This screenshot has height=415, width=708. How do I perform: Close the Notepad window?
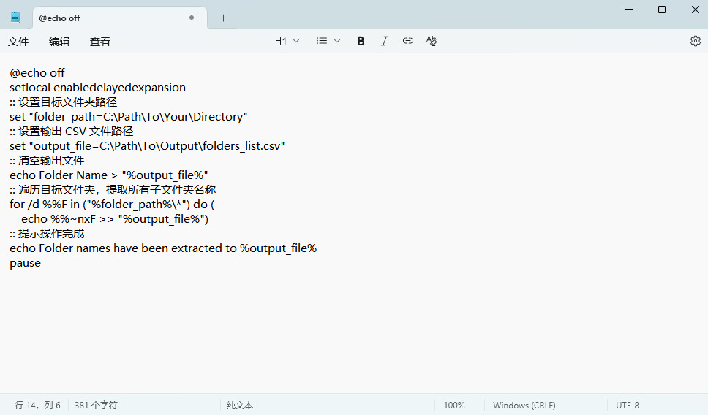coord(696,9)
